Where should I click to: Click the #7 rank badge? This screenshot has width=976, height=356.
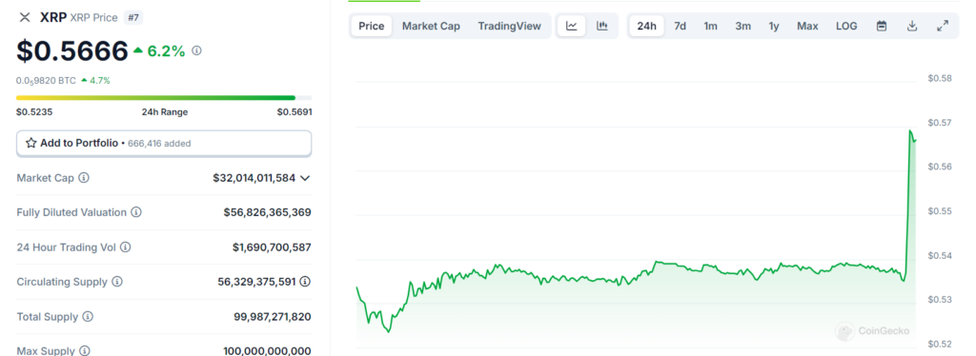point(132,17)
